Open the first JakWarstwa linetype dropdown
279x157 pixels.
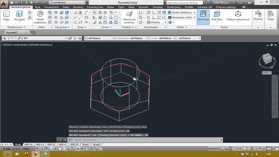(x=132, y=38)
